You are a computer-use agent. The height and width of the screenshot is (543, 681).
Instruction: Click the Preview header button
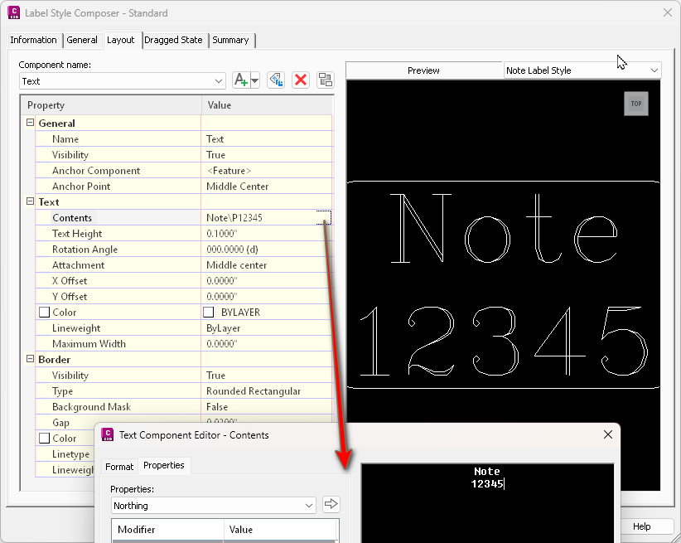coord(424,70)
